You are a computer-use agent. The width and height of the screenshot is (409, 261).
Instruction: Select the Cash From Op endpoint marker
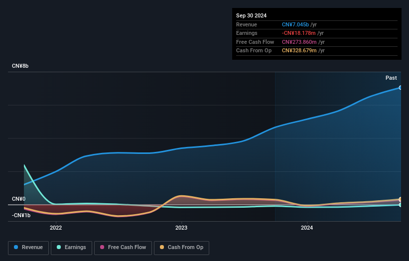tap(401, 199)
